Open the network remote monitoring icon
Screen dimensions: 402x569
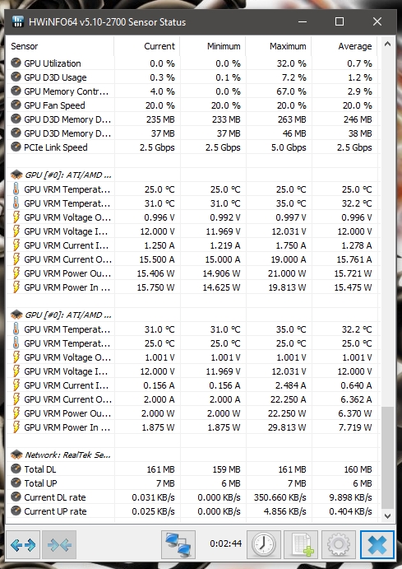point(178,544)
